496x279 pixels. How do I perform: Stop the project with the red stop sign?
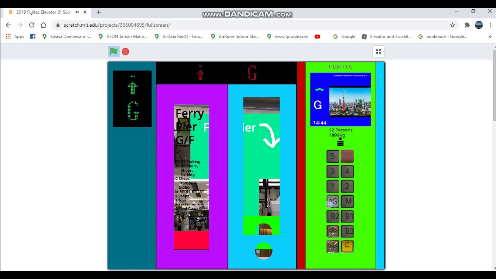point(126,52)
